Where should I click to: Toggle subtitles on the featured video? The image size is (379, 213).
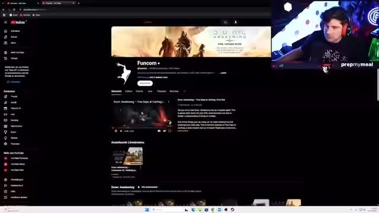pos(159,131)
